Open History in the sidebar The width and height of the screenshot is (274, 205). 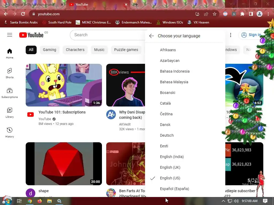click(x=10, y=133)
